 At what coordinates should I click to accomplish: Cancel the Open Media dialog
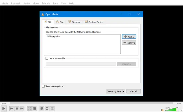[133, 91]
